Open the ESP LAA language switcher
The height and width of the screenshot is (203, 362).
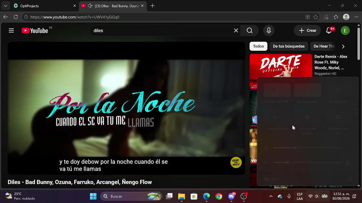pyautogui.click(x=300, y=196)
